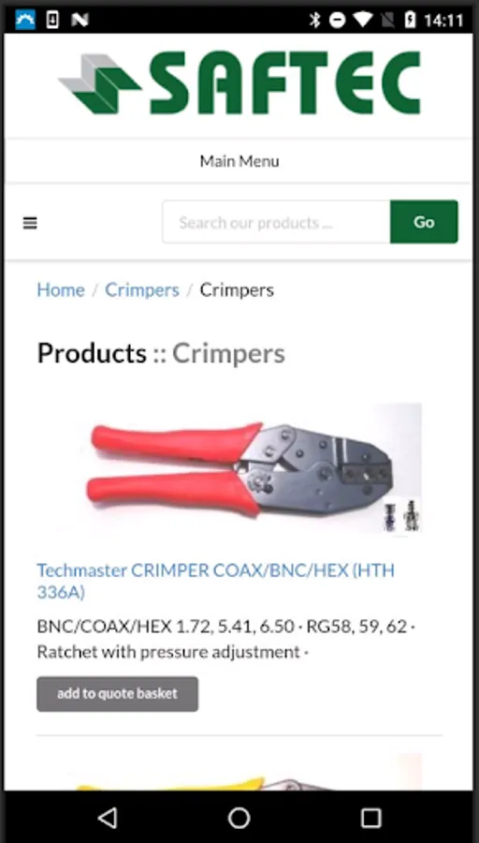Tap the Wi-Fi status icon
Viewport: 479px width, 843px height.
[363, 21]
